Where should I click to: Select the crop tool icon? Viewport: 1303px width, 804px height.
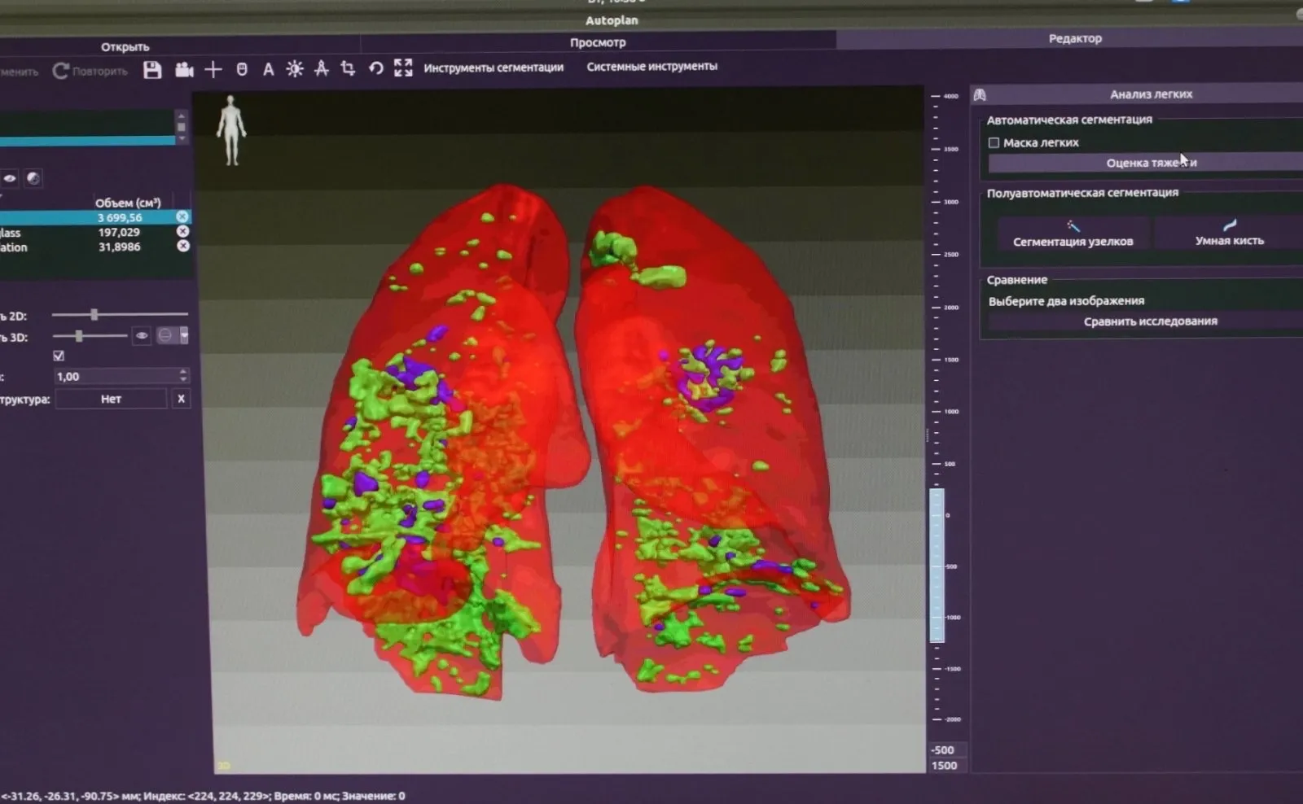click(x=348, y=68)
